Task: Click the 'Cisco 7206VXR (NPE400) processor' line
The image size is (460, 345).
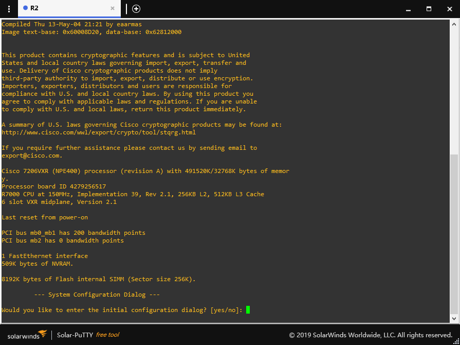Action: (x=145, y=171)
